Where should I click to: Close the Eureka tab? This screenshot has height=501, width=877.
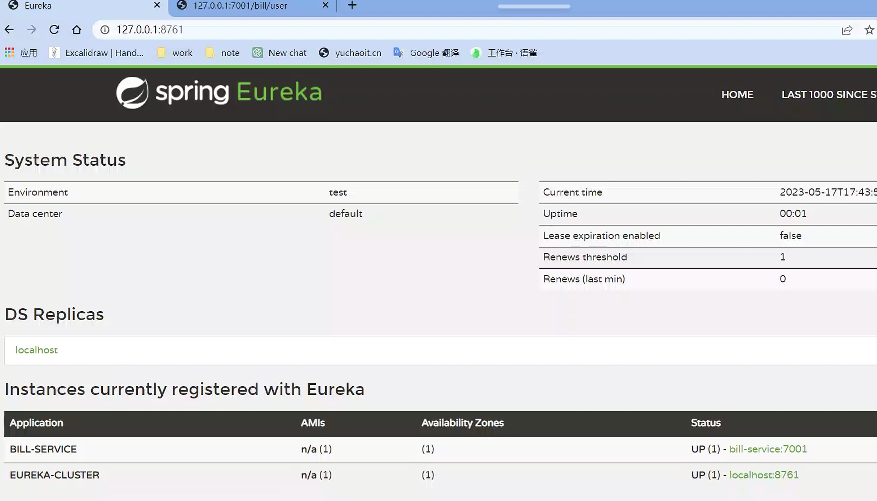tap(157, 5)
